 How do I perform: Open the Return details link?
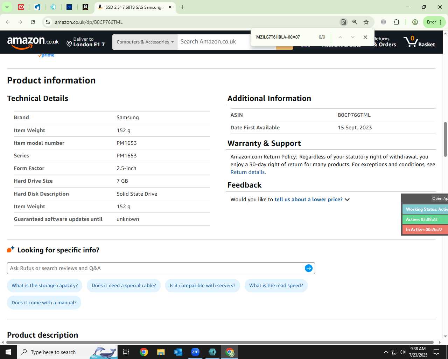(x=247, y=172)
